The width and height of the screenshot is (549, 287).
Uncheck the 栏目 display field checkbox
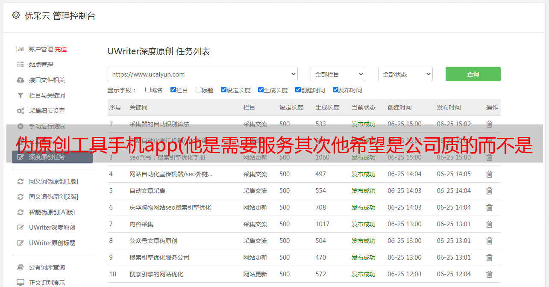click(173, 90)
